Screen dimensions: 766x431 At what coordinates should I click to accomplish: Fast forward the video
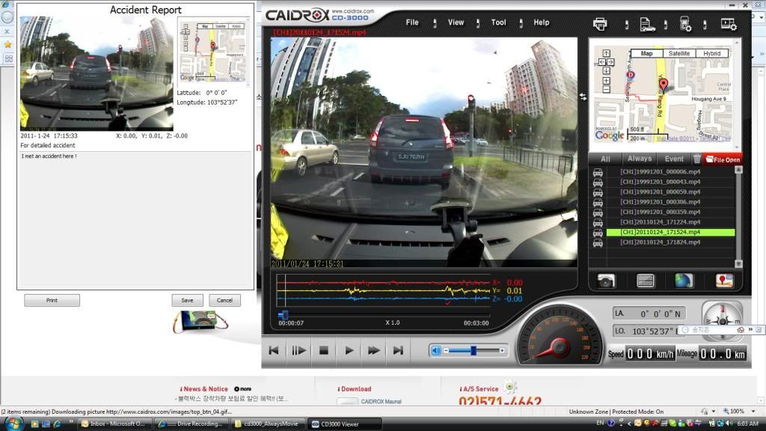pos(374,350)
